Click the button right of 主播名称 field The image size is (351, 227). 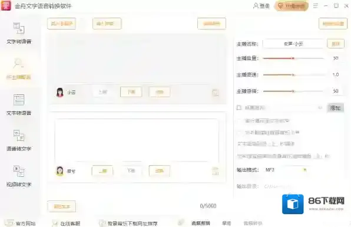(x=336, y=44)
